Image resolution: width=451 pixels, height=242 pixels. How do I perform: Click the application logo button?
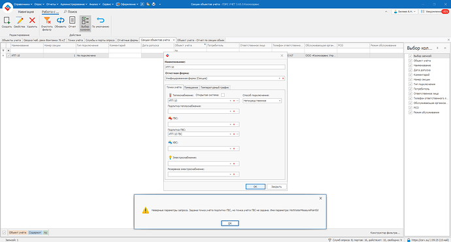7,7
